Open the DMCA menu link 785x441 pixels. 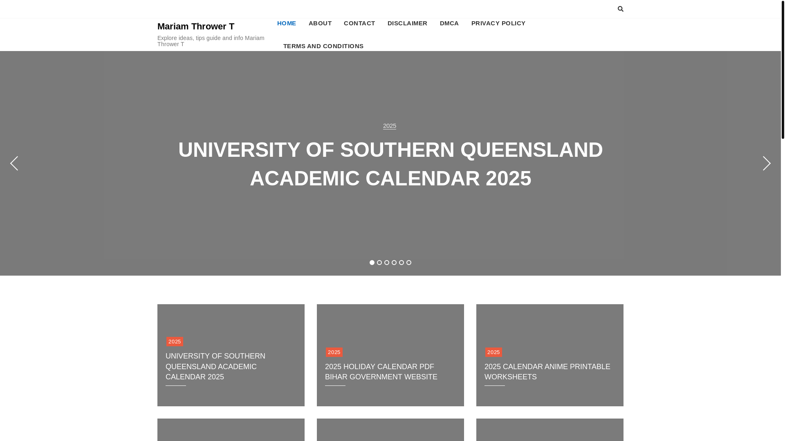[x=449, y=23]
